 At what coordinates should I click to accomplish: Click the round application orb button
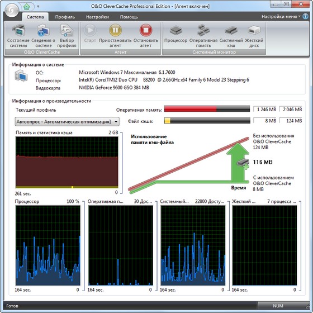coord(12,10)
